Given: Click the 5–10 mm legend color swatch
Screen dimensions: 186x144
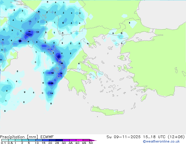Looking at the screenshot, I should pyautogui.click(x=32, y=140).
